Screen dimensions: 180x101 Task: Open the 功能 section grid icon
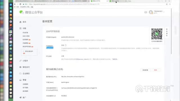21,28
